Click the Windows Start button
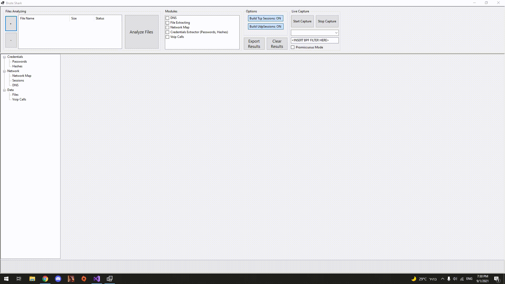The image size is (505, 284). pyautogui.click(x=6, y=279)
